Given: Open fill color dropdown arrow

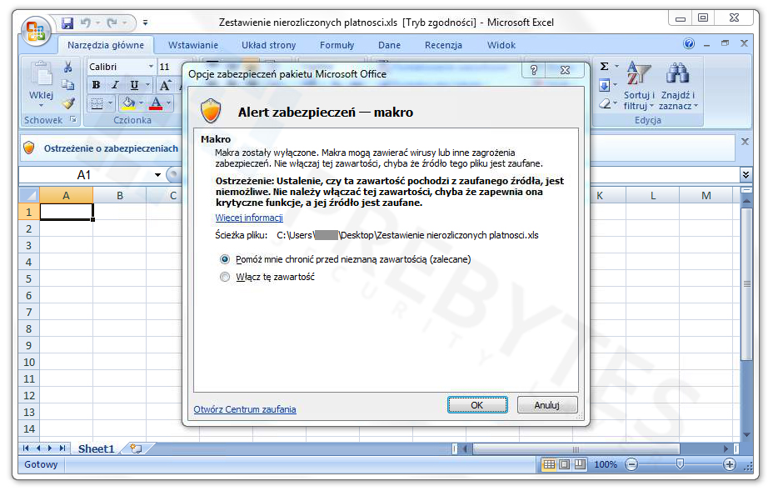Looking at the screenshot, I should (x=141, y=103).
